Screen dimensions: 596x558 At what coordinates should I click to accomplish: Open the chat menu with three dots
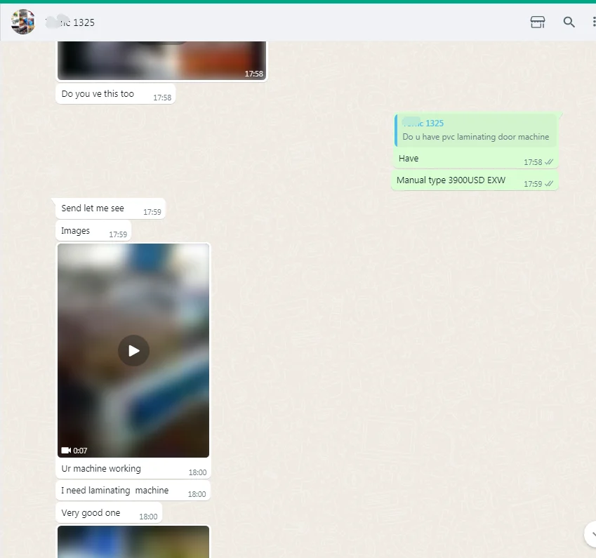[593, 22]
